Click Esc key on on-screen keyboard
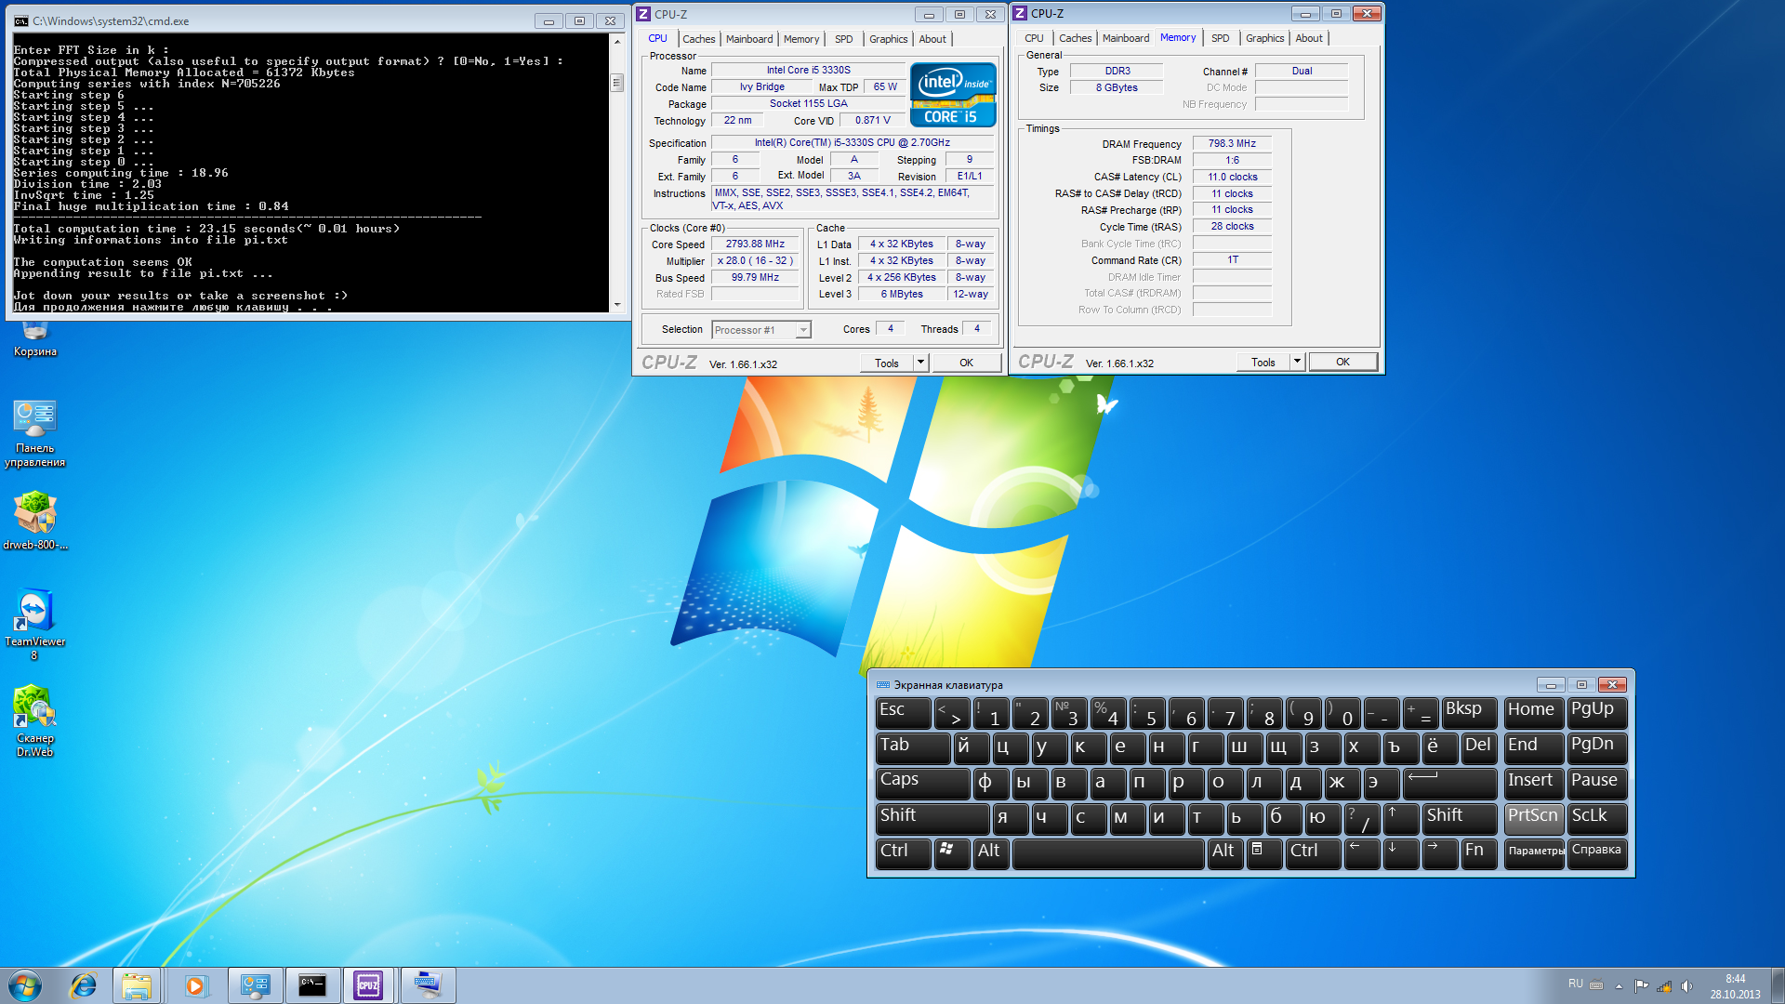1785x1004 pixels. 903,712
